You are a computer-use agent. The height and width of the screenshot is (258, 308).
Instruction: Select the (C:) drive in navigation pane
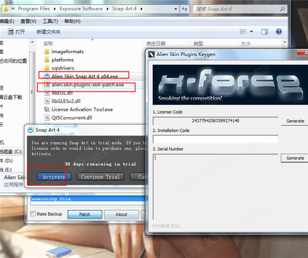tap(11, 152)
